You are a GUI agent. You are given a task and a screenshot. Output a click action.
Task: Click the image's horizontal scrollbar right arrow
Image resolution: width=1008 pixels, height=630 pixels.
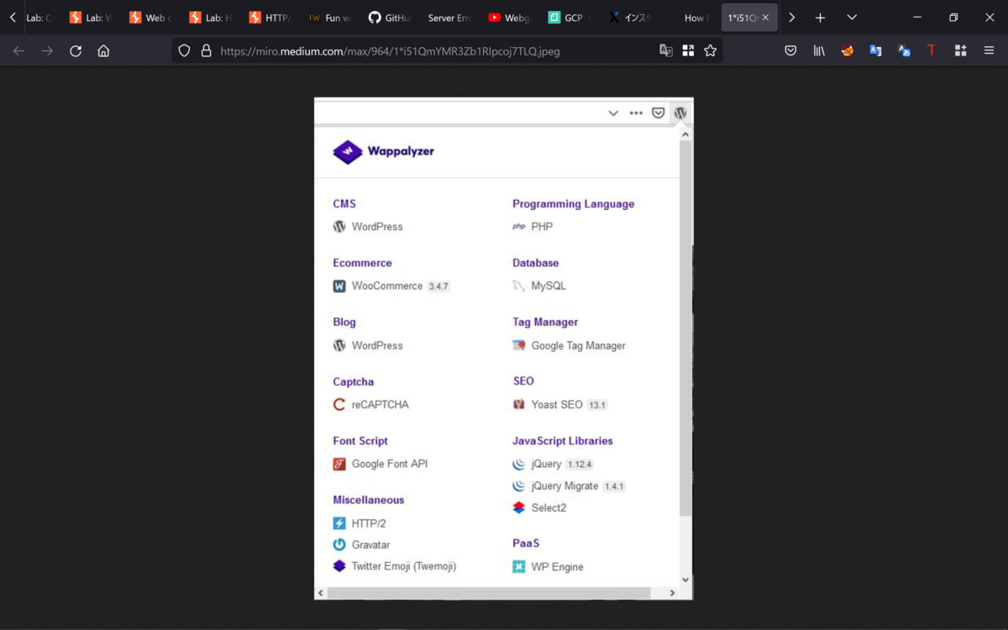click(672, 593)
